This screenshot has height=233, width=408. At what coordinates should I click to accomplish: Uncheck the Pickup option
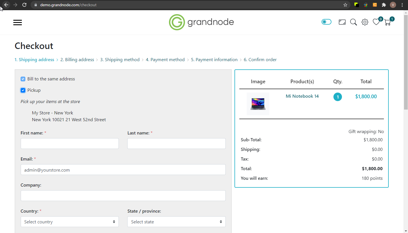click(x=23, y=90)
